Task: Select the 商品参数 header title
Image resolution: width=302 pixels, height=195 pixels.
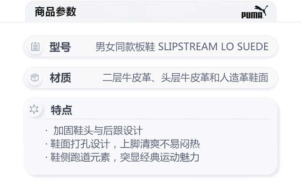Action: coord(55,12)
